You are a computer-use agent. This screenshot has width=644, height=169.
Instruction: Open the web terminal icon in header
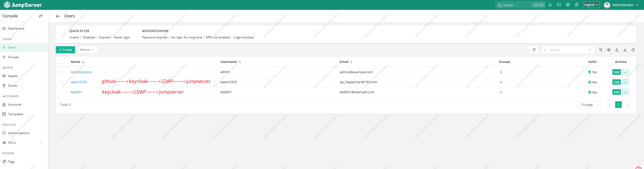pyautogui.click(x=559, y=5)
